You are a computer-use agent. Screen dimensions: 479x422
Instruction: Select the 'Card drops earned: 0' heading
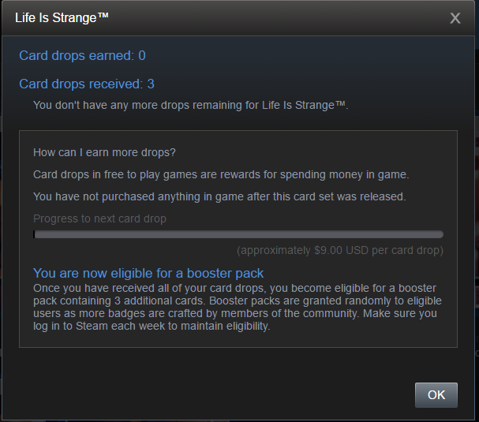coord(82,55)
